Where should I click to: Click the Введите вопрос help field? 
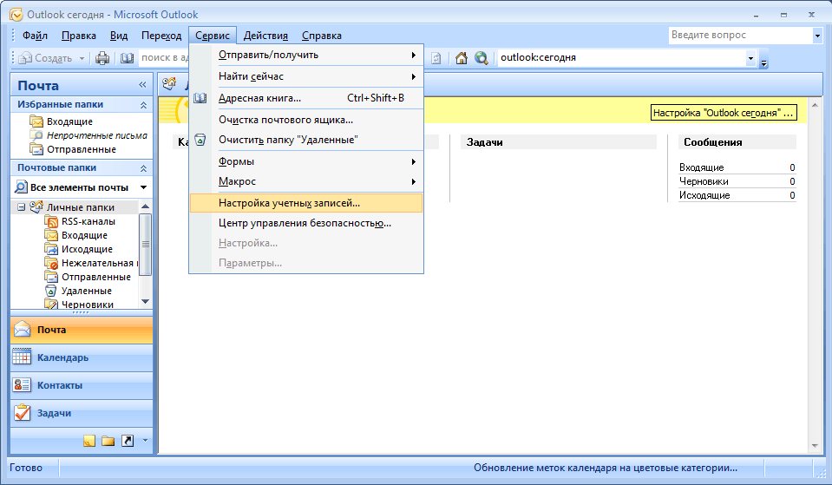tap(740, 36)
